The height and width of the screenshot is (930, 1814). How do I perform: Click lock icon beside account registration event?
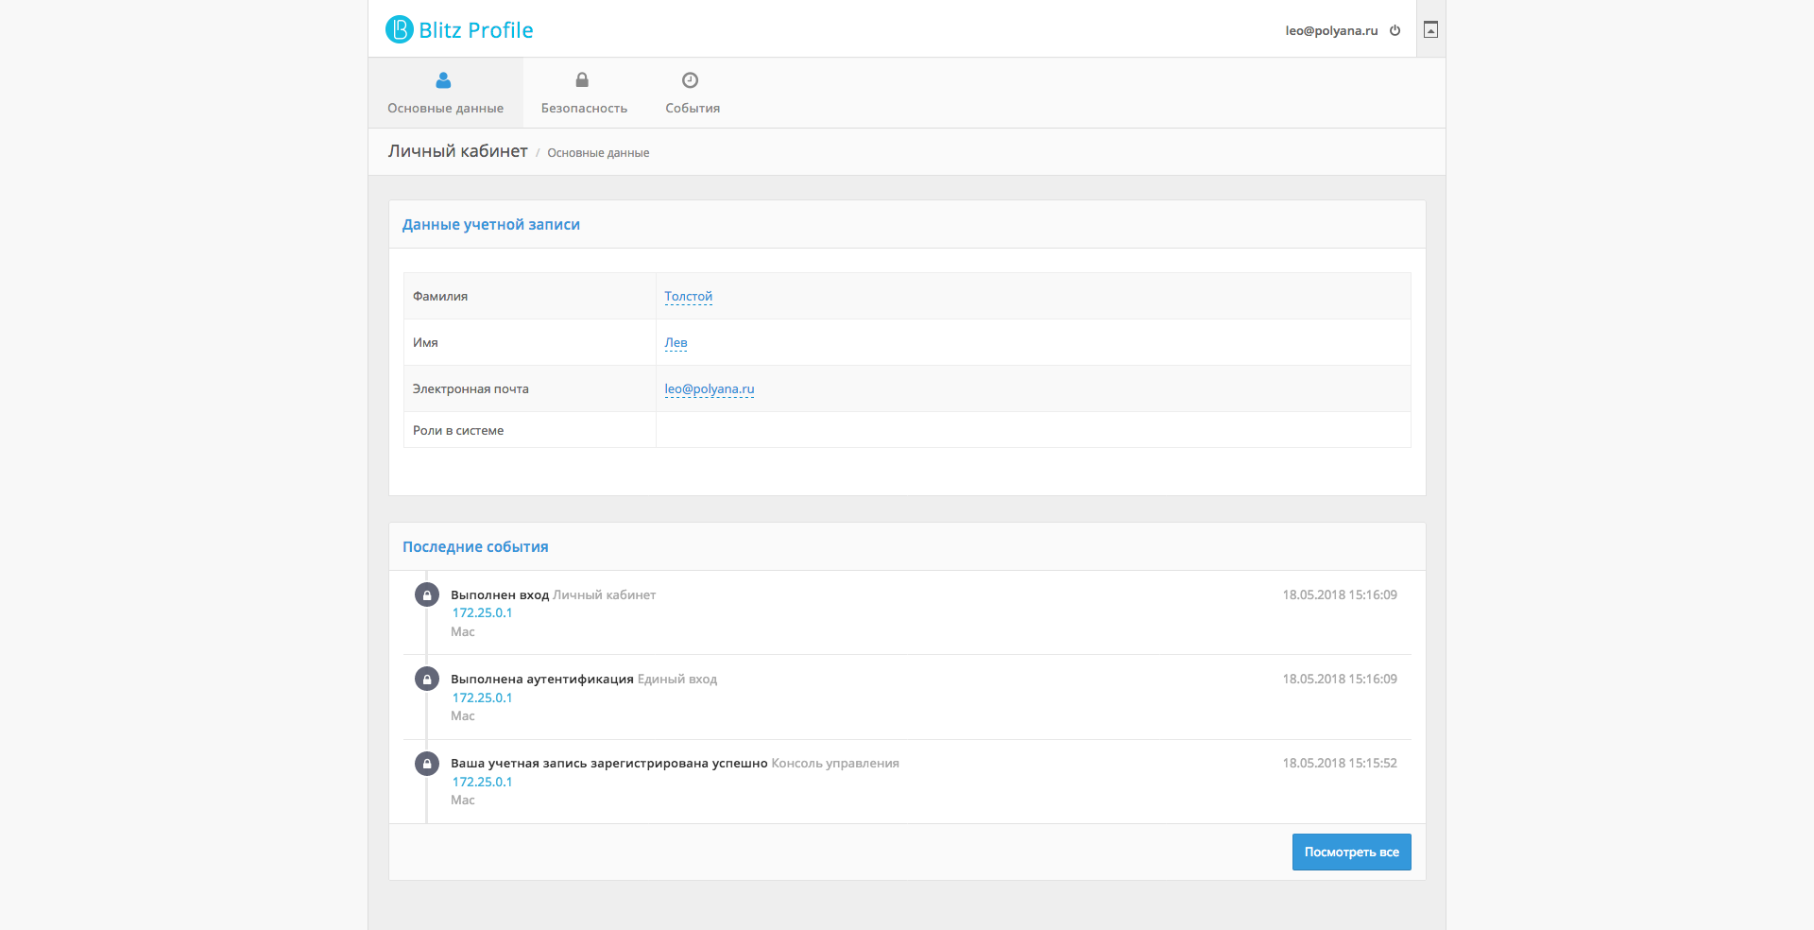coord(427,764)
